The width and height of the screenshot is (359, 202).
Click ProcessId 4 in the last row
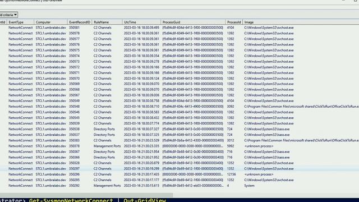(228, 186)
